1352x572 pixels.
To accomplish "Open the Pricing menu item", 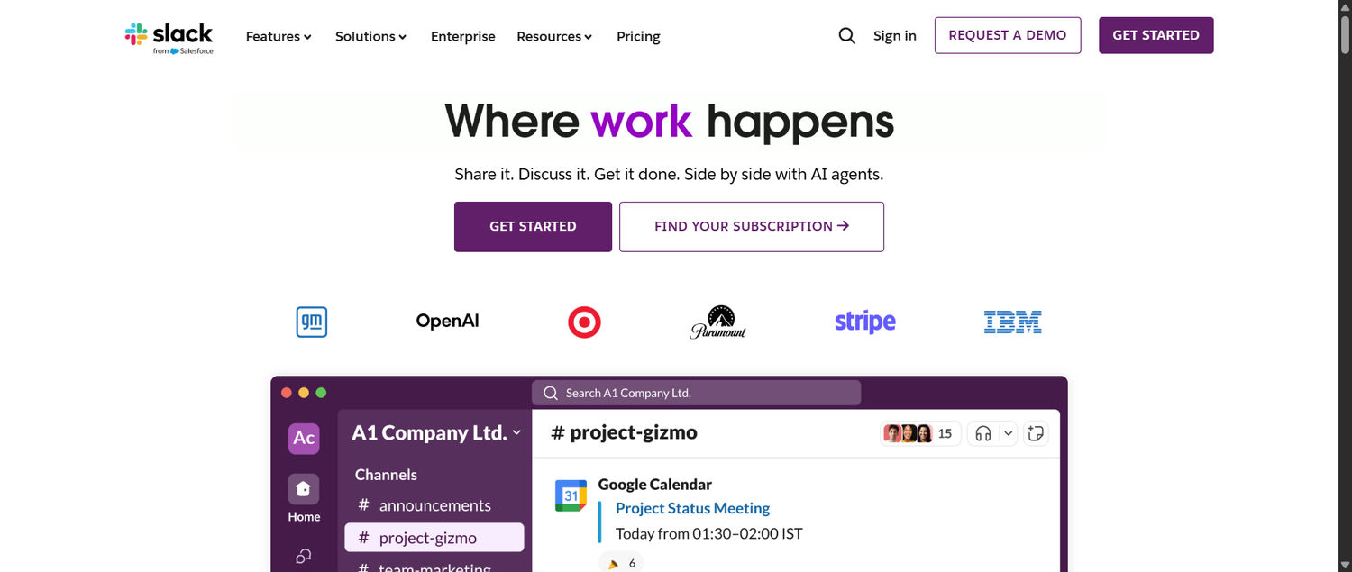I will 638,36.
